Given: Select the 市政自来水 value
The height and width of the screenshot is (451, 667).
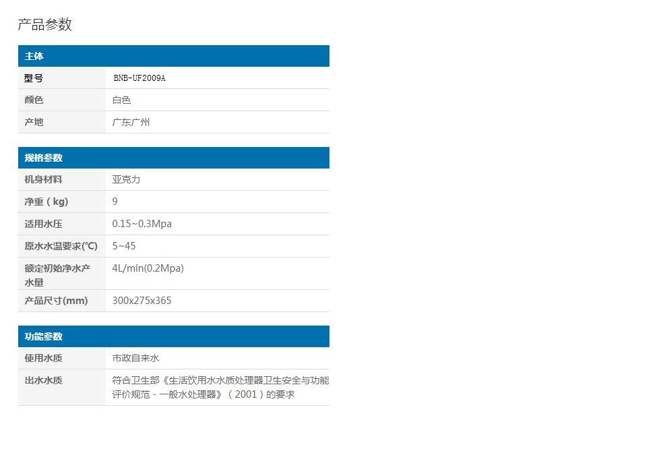Looking at the screenshot, I should coord(136,358).
